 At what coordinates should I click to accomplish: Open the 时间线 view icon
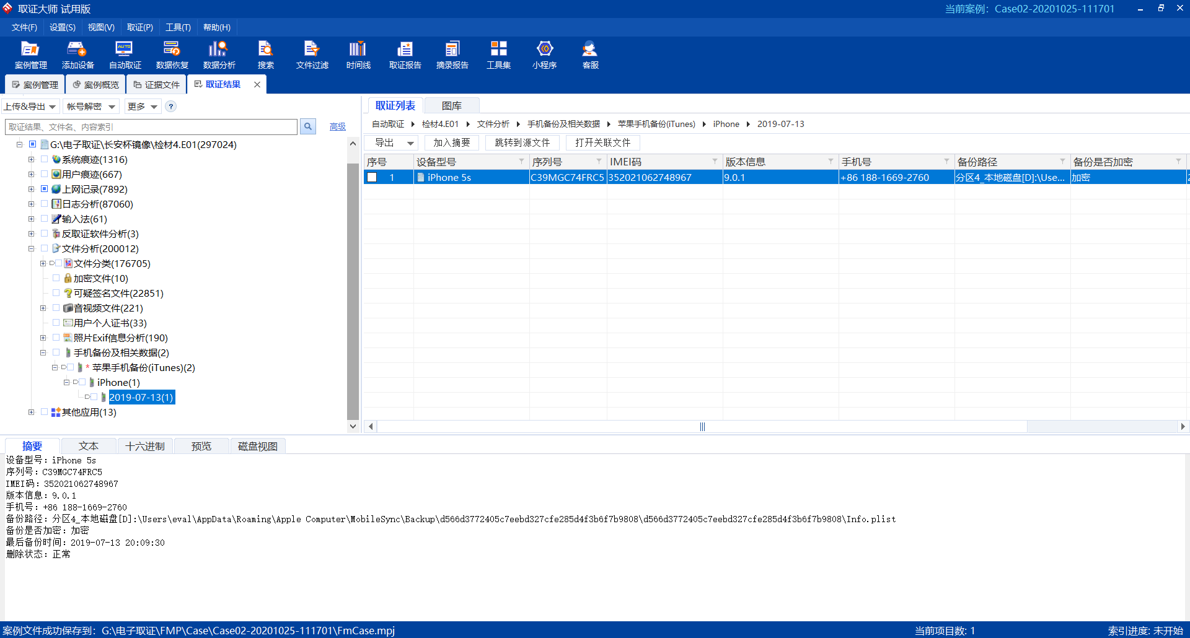coord(358,55)
